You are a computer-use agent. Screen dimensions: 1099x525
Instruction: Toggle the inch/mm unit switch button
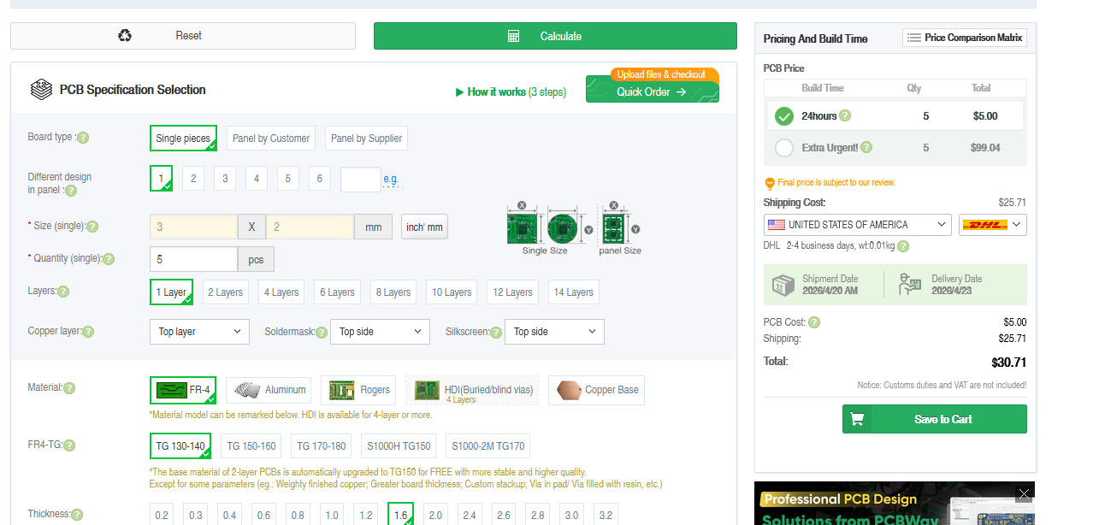pos(424,227)
